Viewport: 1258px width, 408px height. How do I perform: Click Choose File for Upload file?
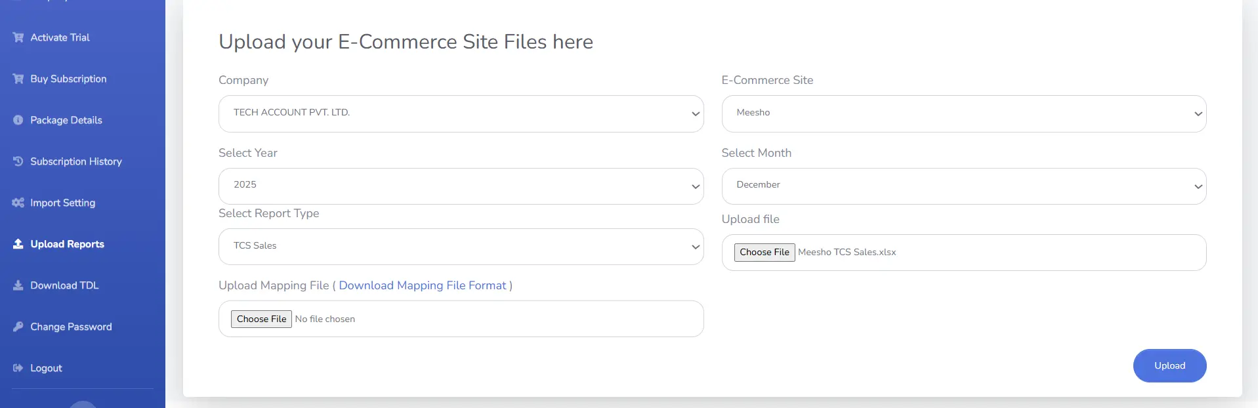(765, 252)
